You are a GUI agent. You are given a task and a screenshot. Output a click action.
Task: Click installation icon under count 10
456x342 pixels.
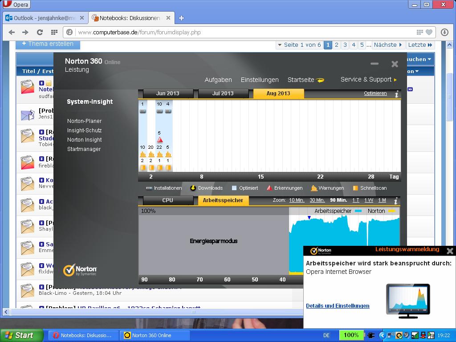[160, 111]
